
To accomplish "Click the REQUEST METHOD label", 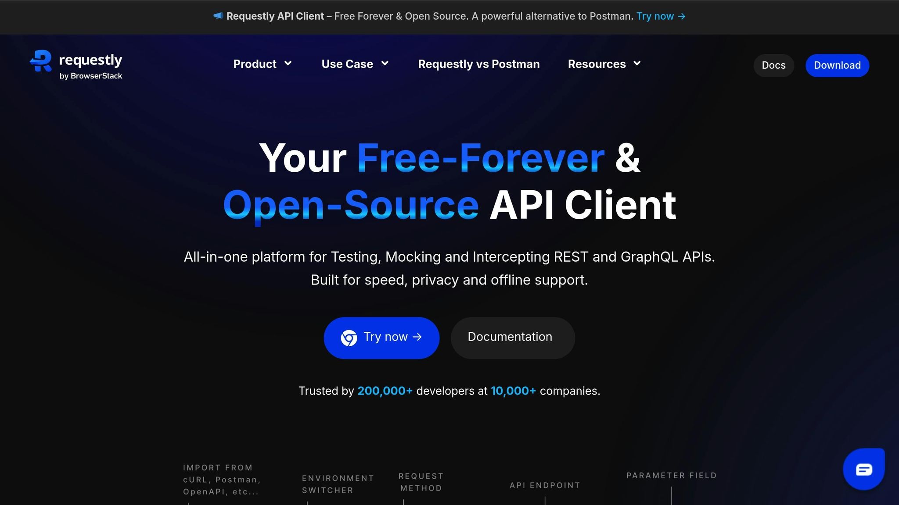I will tap(421, 482).
